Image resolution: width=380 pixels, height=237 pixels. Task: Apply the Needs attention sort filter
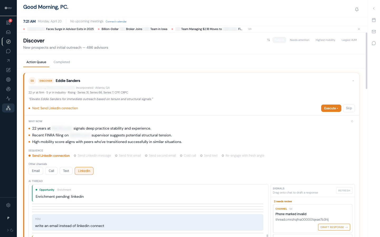click(x=300, y=40)
